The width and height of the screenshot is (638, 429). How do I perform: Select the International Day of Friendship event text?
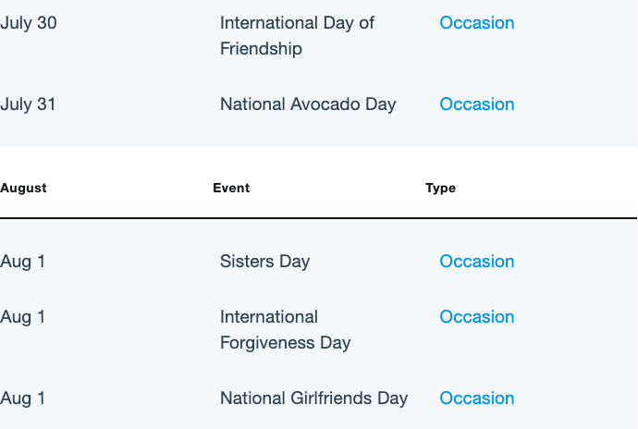pos(297,36)
